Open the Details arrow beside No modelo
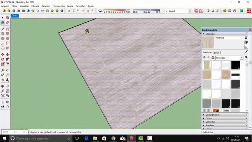 pos(246,57)
